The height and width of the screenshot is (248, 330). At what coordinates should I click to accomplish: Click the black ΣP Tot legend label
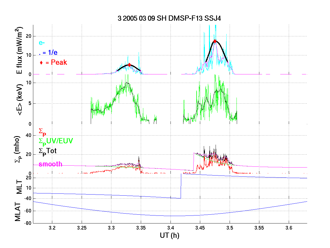coord(48,150)
